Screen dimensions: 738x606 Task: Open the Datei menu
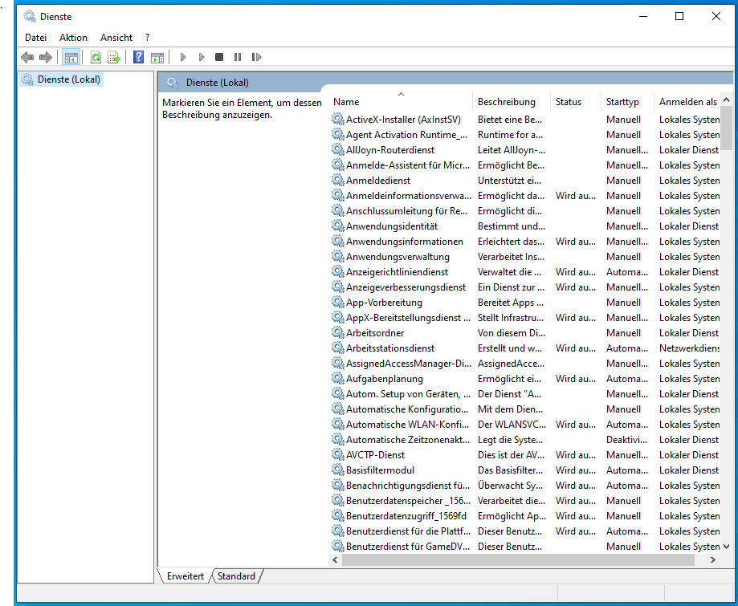(x=35, y=38)
